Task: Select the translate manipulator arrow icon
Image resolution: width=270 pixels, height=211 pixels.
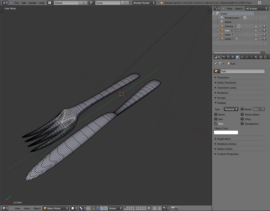Action: click(98, 208)
